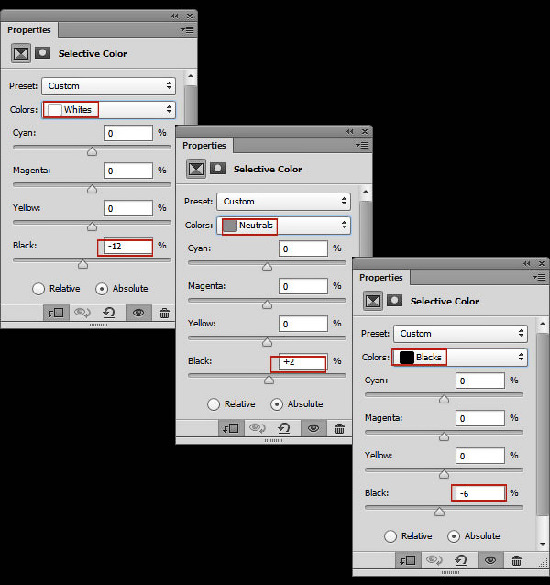The image size is (550, 585).
Task: Delete adjustment layer in Blacks panel
Action: tap(516, 560)
